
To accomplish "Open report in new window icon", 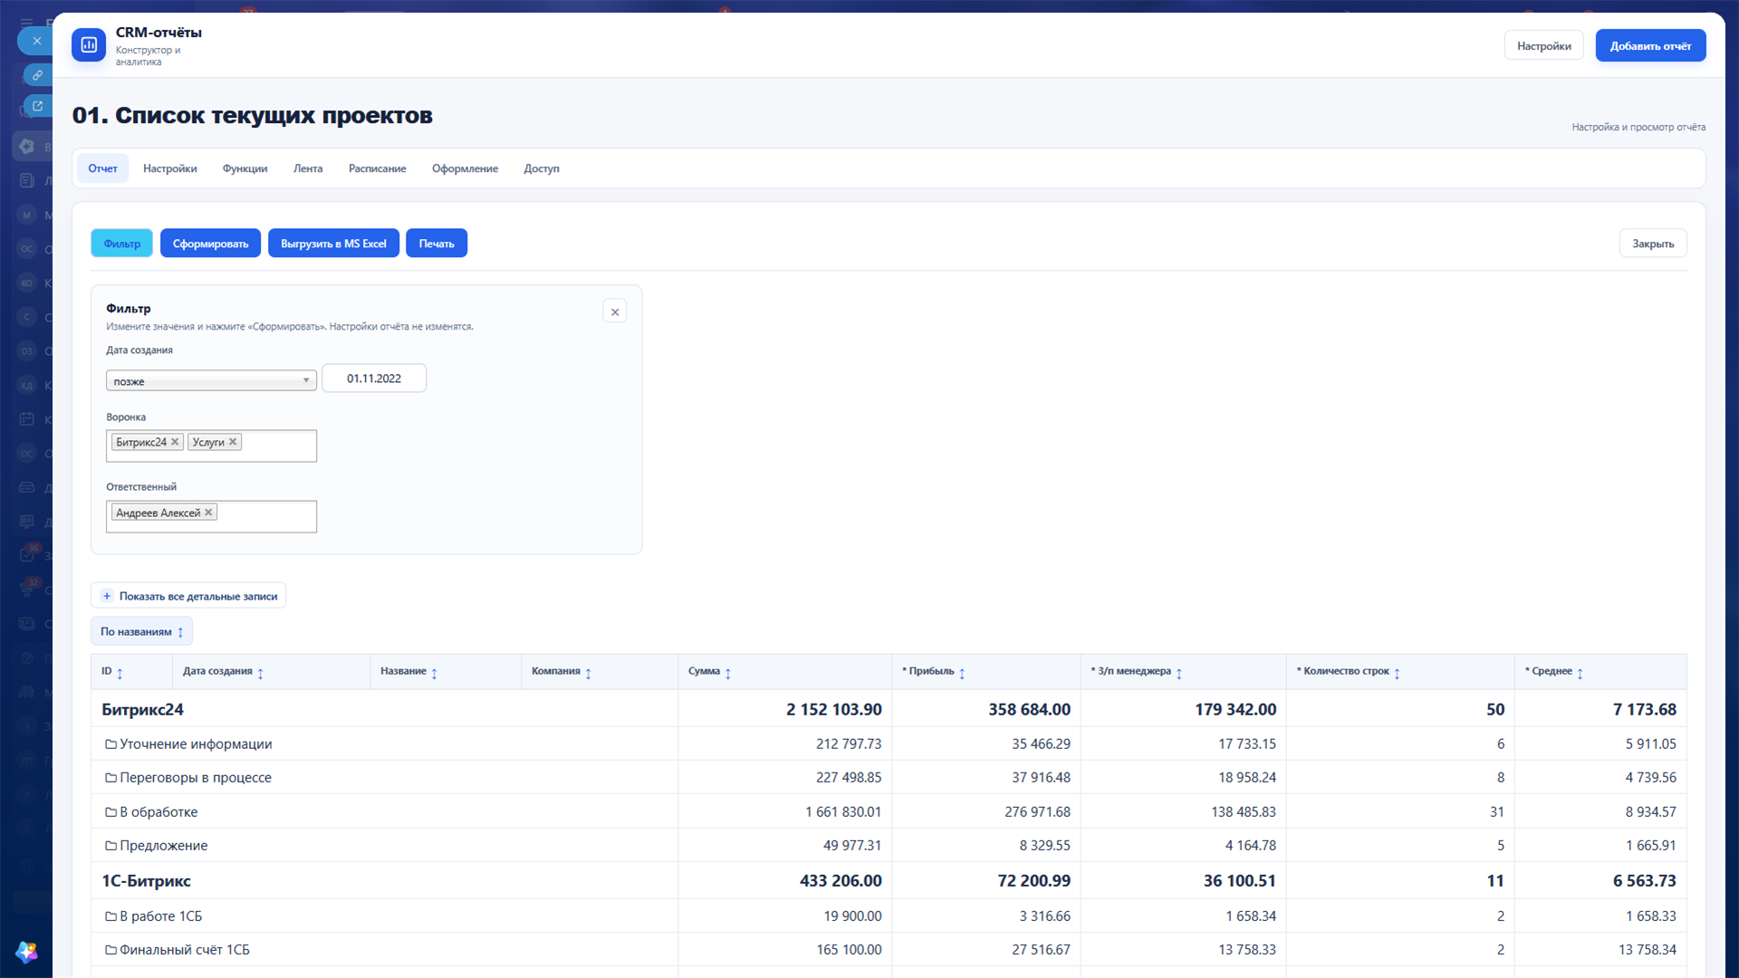I will pyautogui.click(x=37, y=106).
